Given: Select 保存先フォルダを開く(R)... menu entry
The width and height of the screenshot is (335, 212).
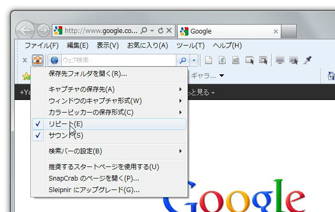Looking at the screenshot, I should pyautogui.click(x=109, y=74).
